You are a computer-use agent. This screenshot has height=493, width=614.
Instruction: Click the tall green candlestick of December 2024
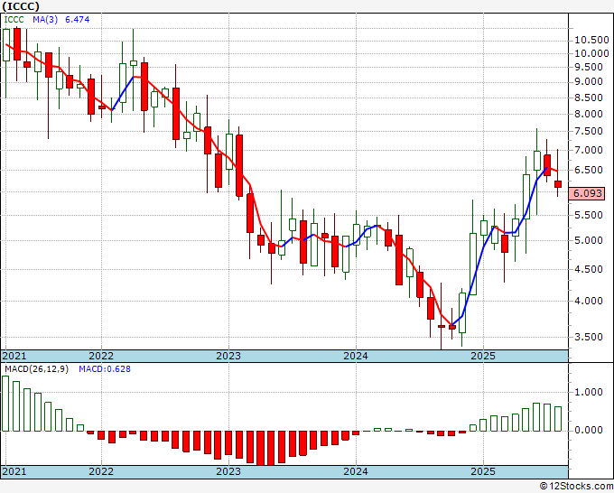tap(473, 264)
